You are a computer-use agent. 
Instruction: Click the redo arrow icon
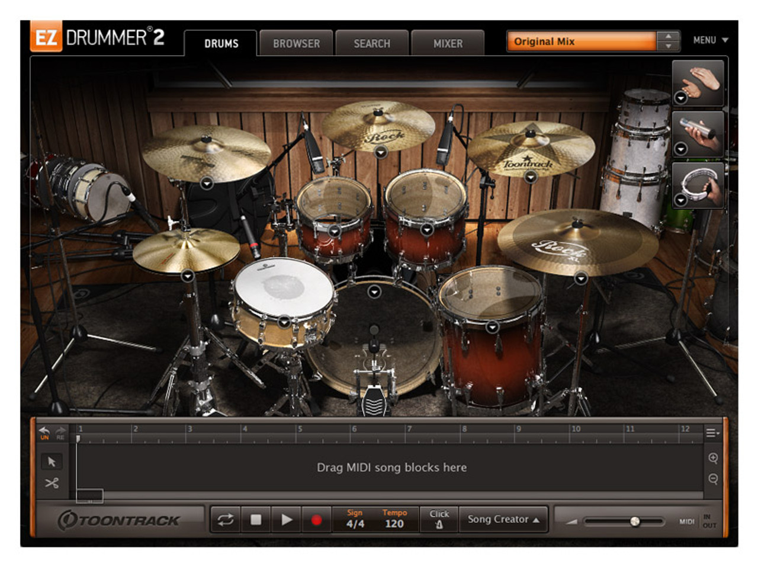pos(60,433)
